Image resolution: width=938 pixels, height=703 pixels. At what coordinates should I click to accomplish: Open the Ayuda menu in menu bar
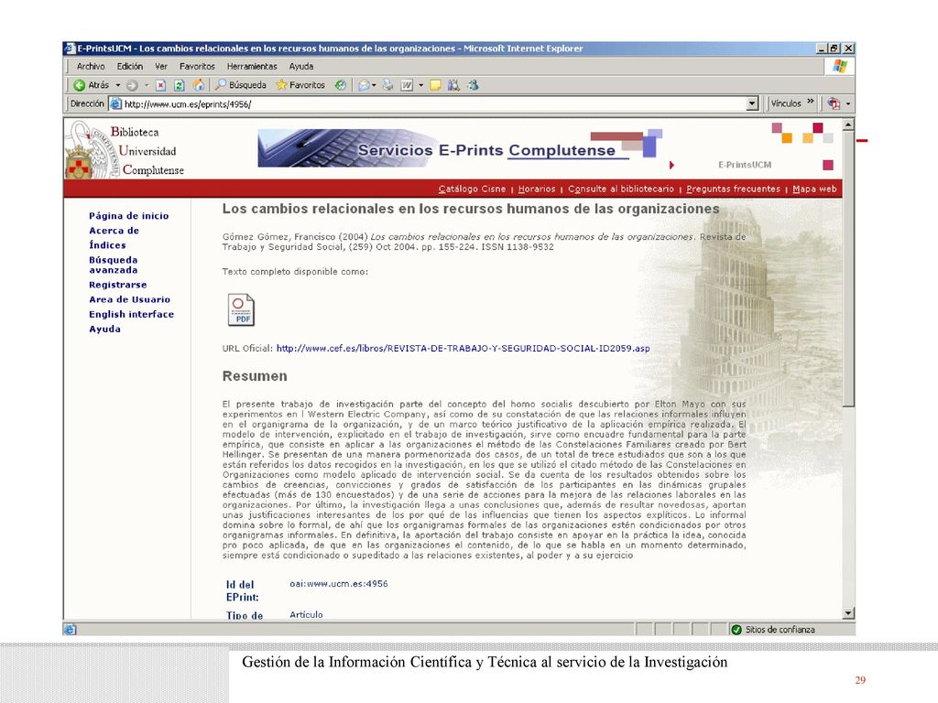300,66
